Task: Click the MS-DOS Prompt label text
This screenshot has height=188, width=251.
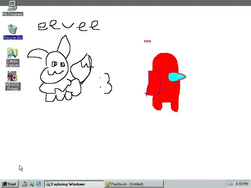Action: click(13, 86)
